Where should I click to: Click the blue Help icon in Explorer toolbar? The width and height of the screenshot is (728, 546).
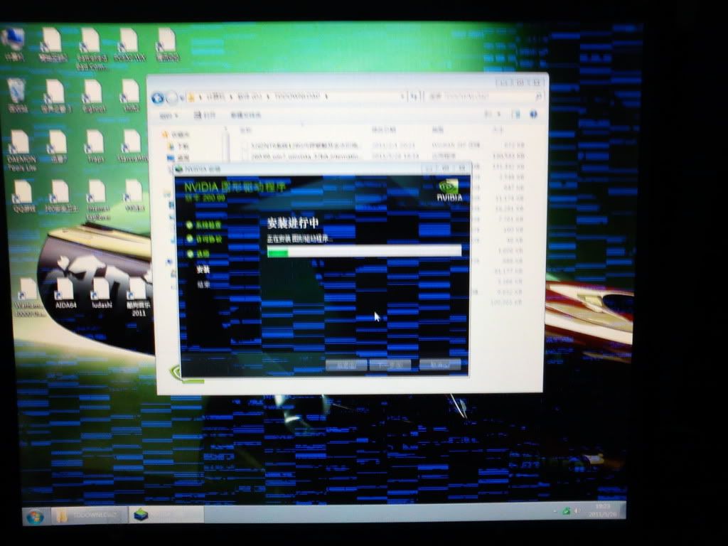(x=533, y=114)
